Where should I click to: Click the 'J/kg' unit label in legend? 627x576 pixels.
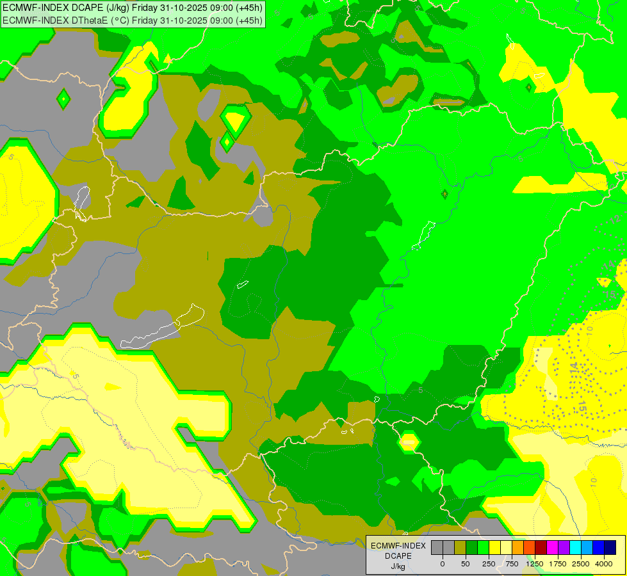pos(398,567)
